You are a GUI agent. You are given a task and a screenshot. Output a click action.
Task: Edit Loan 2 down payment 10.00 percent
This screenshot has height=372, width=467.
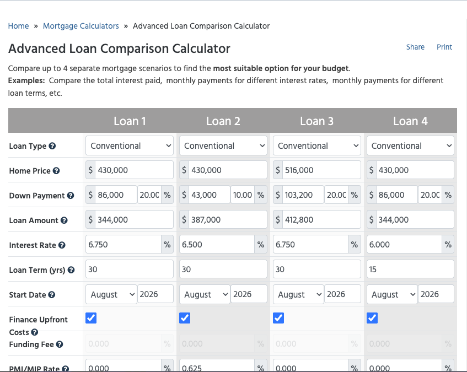point(243,195)
